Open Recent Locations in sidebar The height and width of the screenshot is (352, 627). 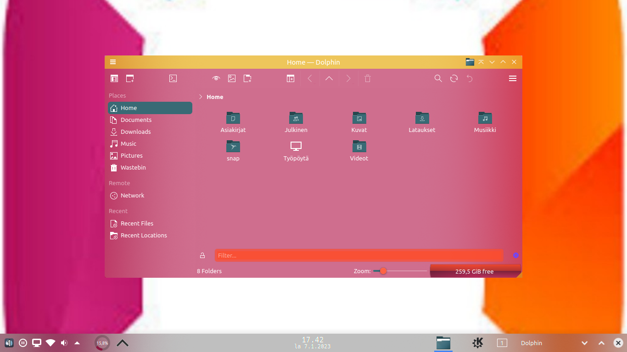150,235
